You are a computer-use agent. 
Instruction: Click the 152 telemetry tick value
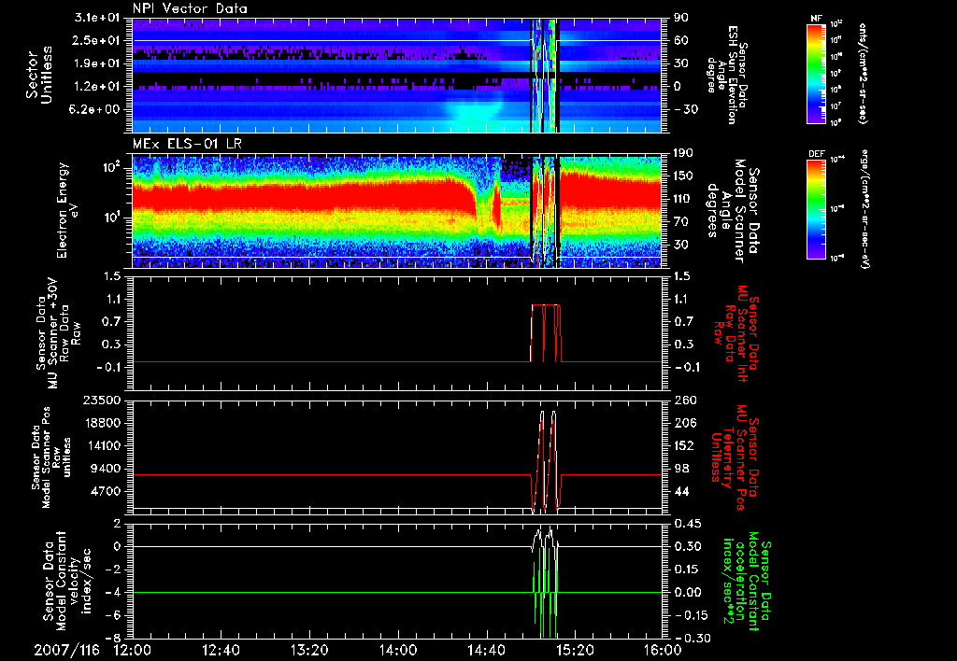683,445
